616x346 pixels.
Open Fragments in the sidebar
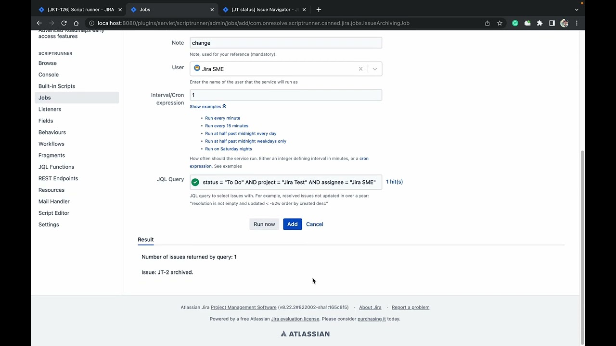coord(51,155)
